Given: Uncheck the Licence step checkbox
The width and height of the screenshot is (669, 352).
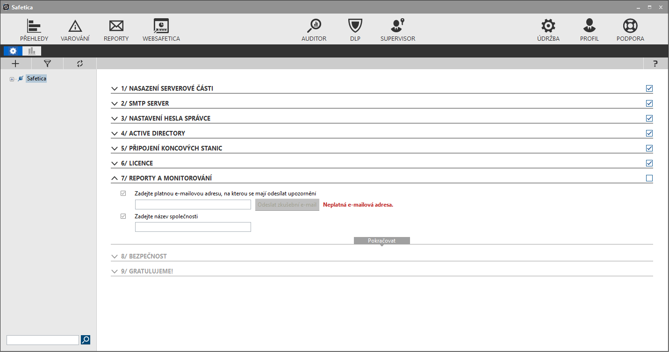Looking at the screenshot, I should (649, 163).
